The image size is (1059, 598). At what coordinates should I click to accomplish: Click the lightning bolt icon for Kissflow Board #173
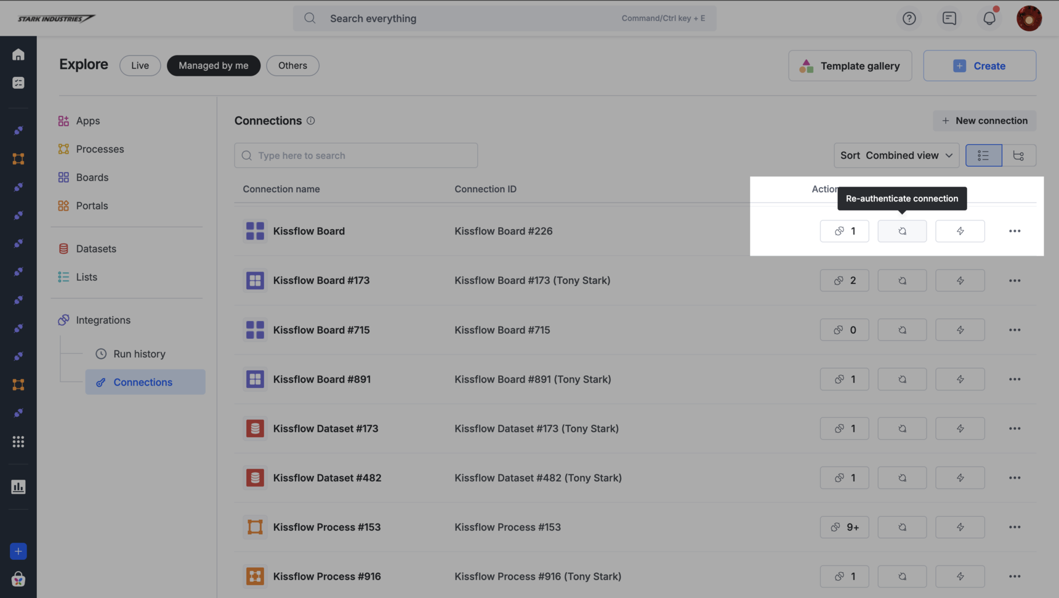pos(960,280)
